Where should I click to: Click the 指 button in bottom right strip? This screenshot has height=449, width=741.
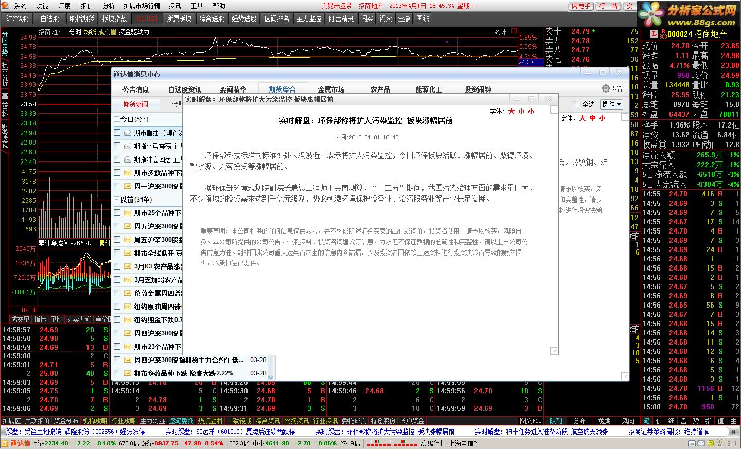[x=708, y=421]
